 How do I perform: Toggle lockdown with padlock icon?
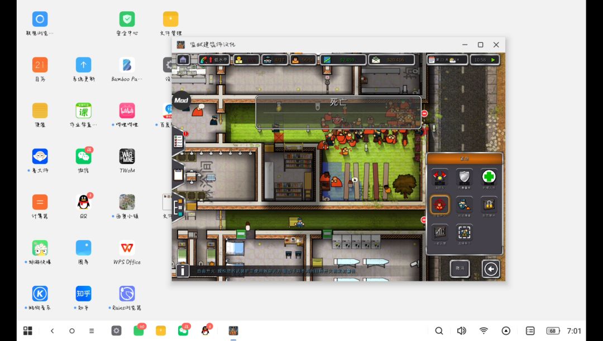click(x=489, y=204)
